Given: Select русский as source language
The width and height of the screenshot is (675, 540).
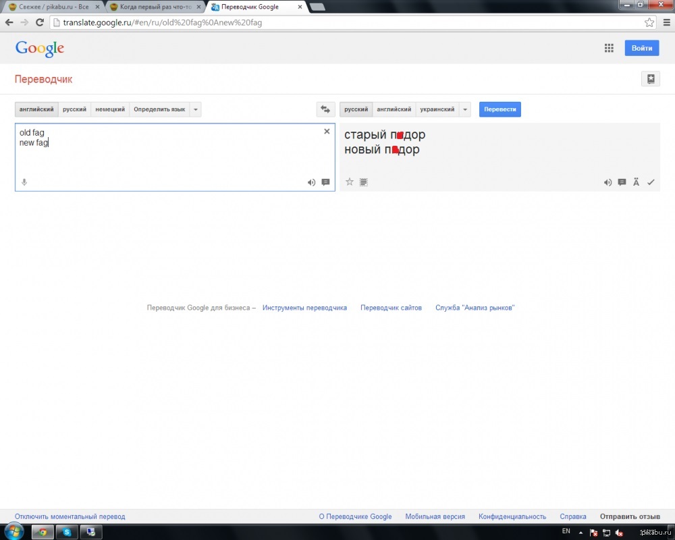Looking at the screenshot, I should click(74, 109).
